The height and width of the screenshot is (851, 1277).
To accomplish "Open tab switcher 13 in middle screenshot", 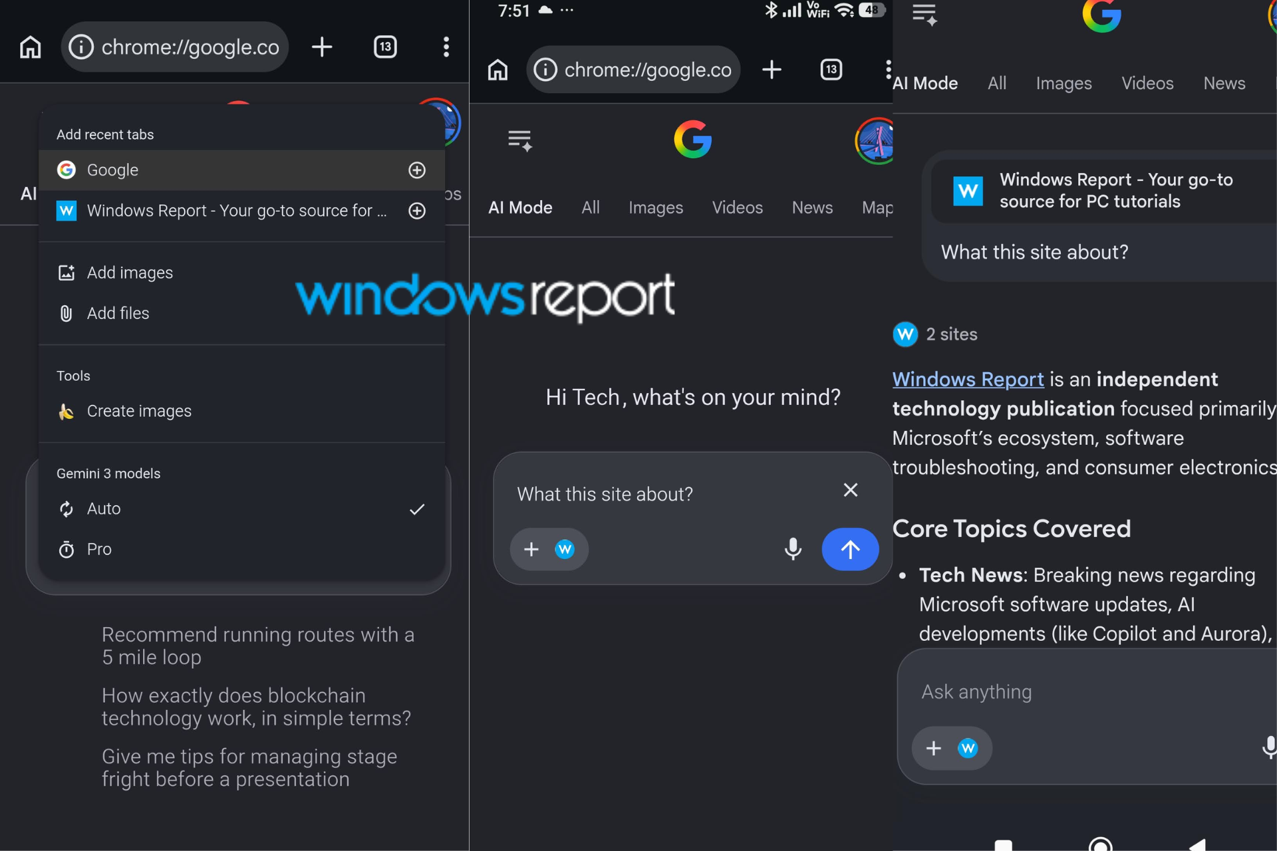I will tap(831, 70).
